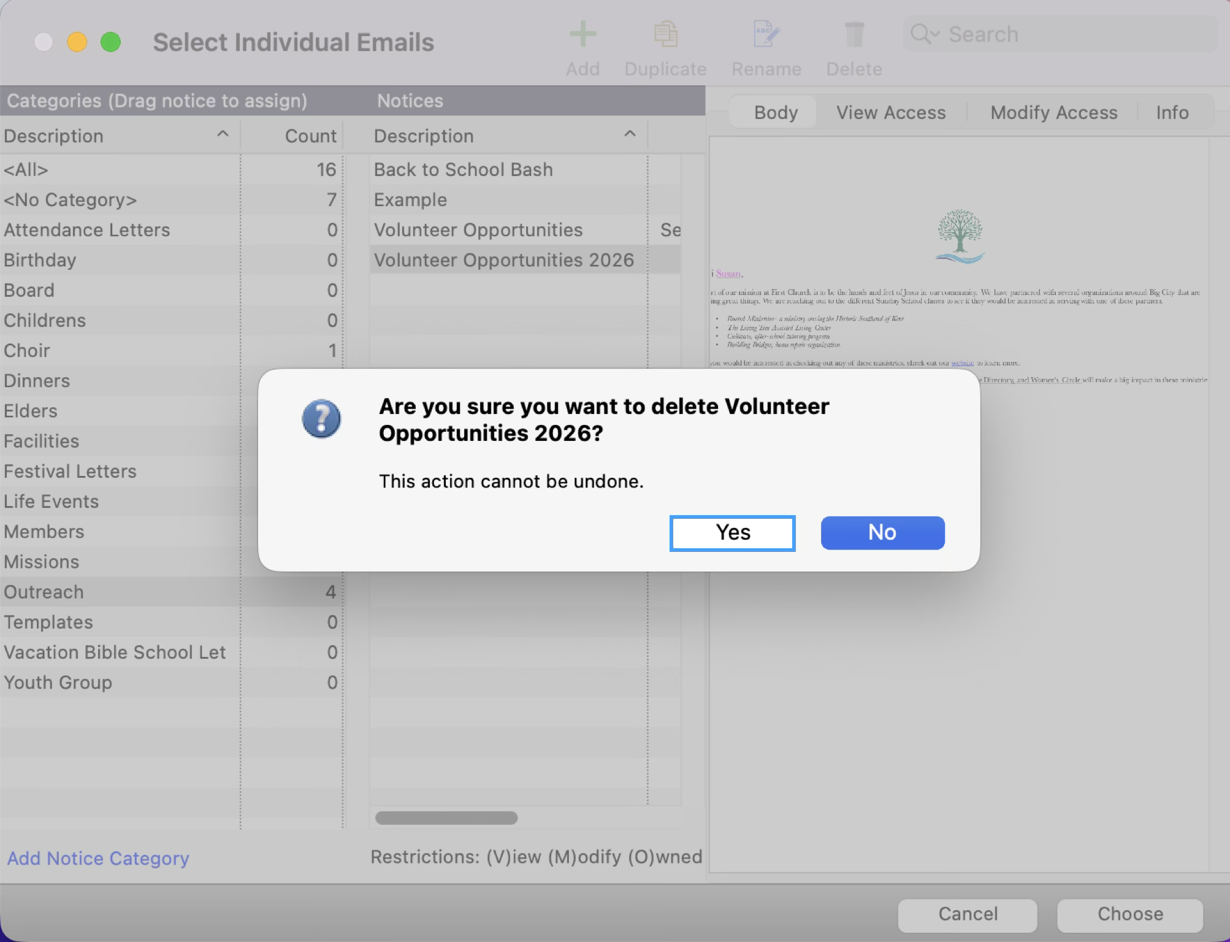Confirm deletion with Yes button
The width and height of the screenshot is (1230, 942).
733,533
